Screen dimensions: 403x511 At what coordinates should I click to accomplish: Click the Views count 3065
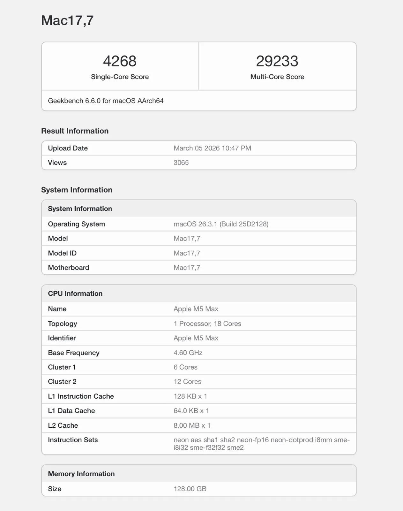tap(181, 163)
